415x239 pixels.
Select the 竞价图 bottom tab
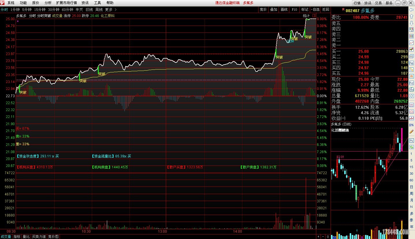53,237
